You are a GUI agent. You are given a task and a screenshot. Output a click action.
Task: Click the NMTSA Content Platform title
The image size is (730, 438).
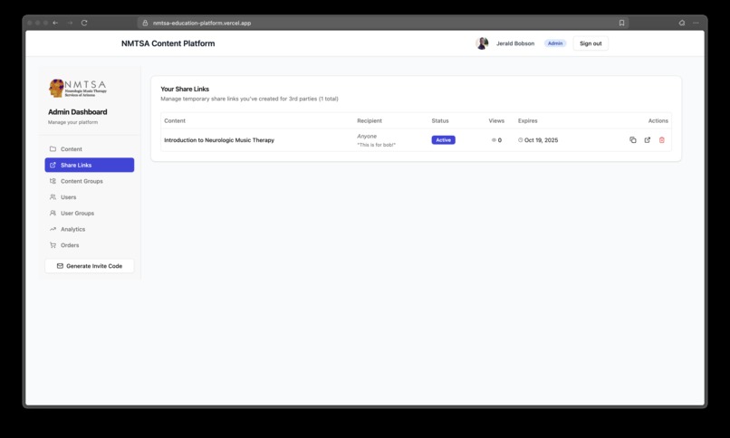[x=168, y=43]
